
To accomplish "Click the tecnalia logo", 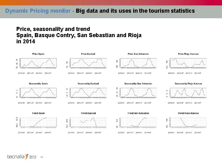I will pos(18,157).
